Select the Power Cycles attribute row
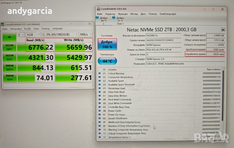Viewport: 234px width, 148px height. [160, 111]
